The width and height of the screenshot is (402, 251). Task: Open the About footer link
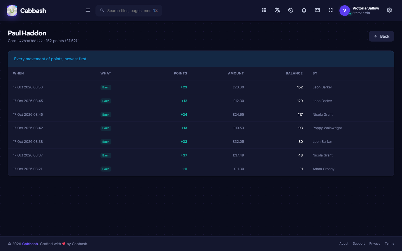[344, 243]
